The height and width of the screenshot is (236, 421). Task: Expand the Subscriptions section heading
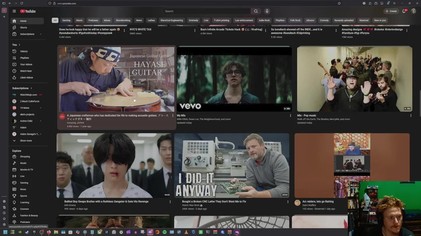(x=22, y=88)
